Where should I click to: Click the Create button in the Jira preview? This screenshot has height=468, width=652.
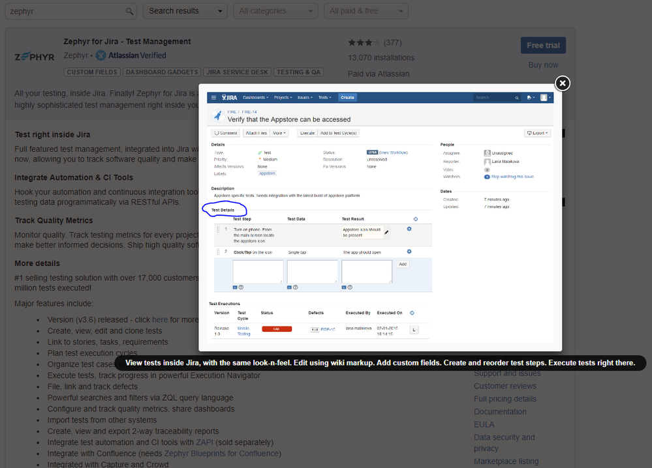point(347,98)
